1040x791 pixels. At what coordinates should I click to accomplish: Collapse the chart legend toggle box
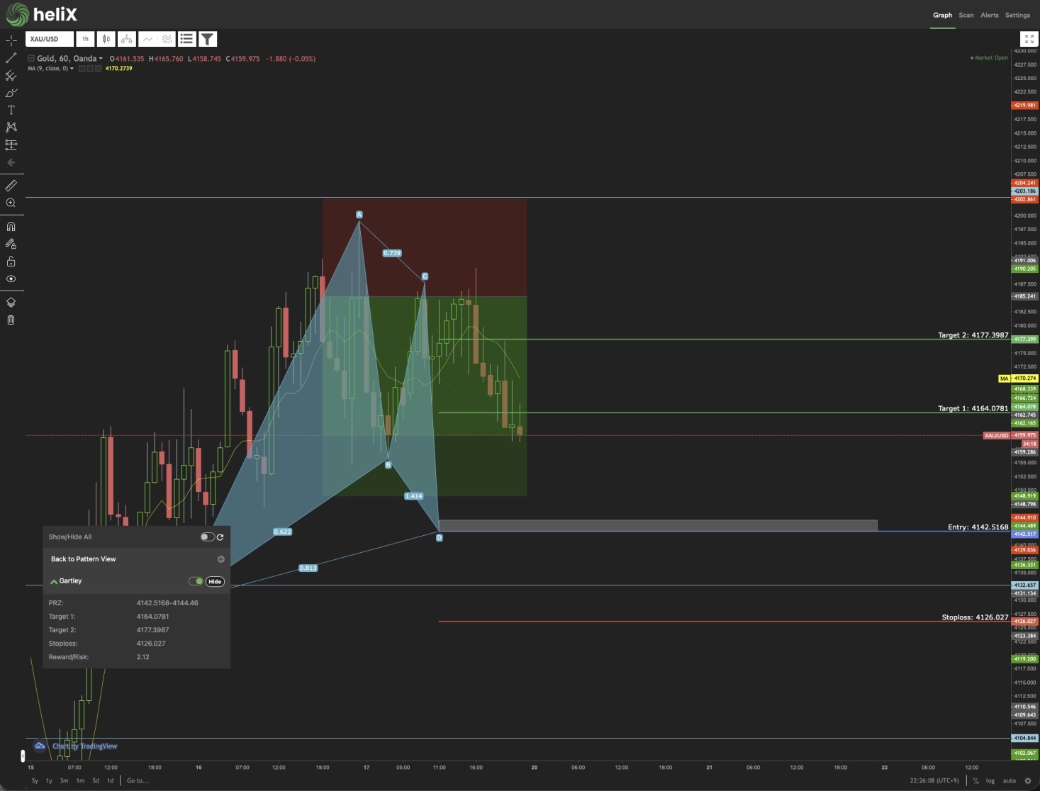click(30, 59)
